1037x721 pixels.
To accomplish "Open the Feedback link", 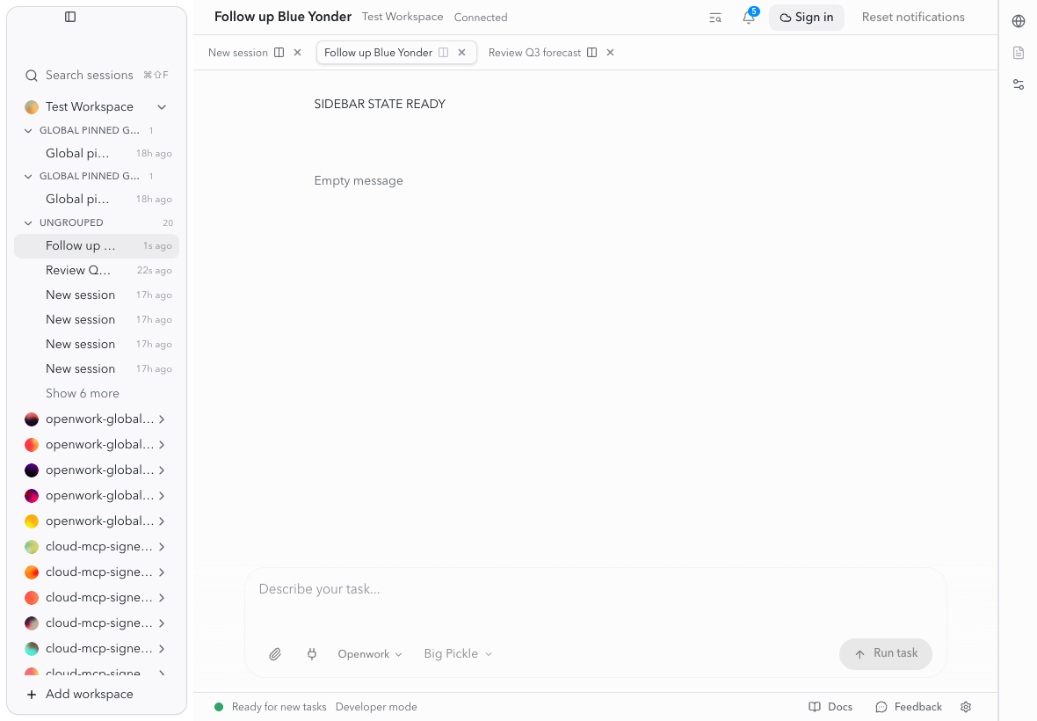I will (x=909, y=707).
